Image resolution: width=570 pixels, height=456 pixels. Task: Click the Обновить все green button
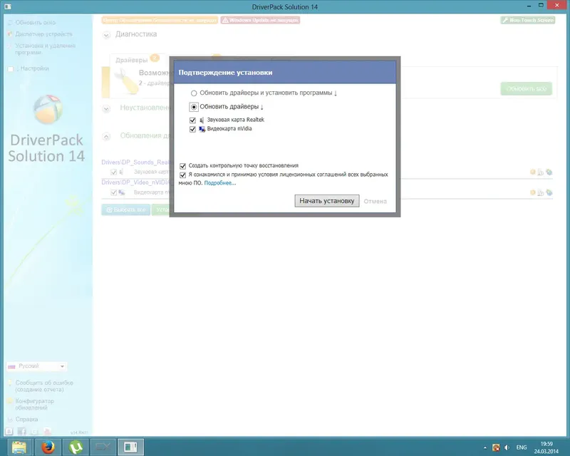click(527, 89)
